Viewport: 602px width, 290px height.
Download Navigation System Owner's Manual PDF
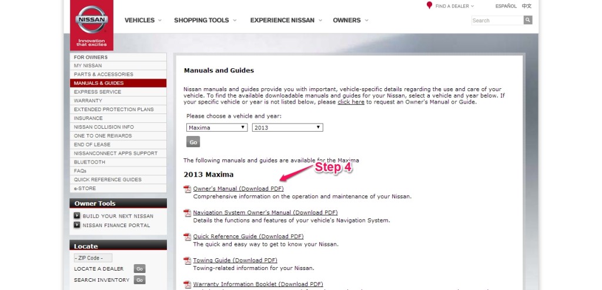click(x=265, y=212)
